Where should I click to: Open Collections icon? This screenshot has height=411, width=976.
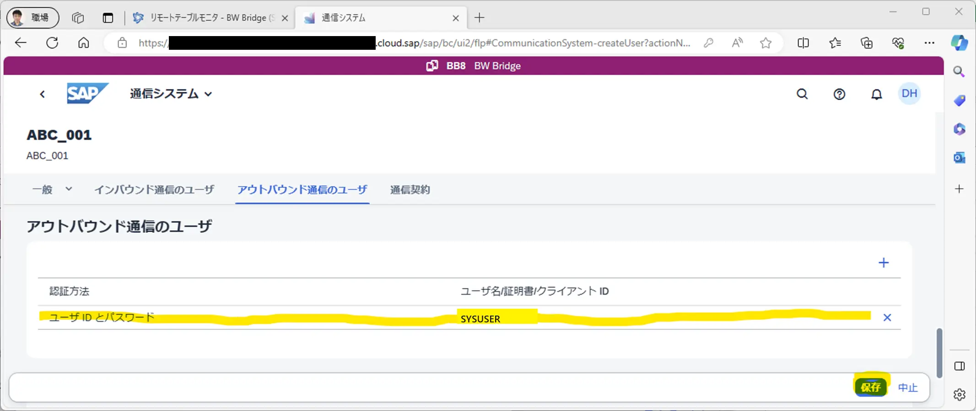[x=866, y=43]
